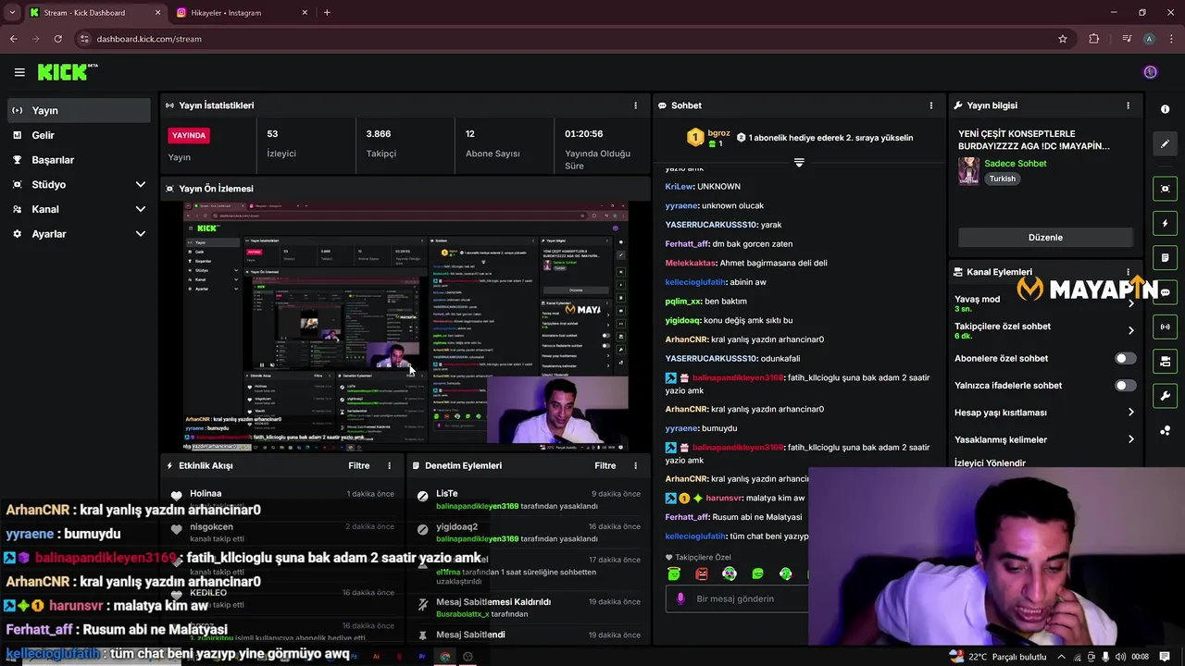Screen dimensions: 1185x666
Task: Bookmark this page with star icon
Action: (1063, 39)
